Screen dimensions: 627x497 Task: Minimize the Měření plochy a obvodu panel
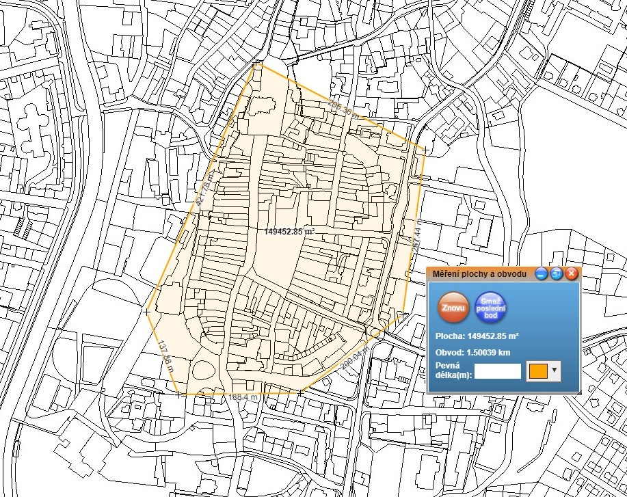541,274
